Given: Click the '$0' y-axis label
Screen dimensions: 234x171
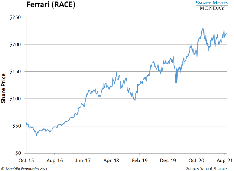Looking at the screenshot, I should (18, 153).
